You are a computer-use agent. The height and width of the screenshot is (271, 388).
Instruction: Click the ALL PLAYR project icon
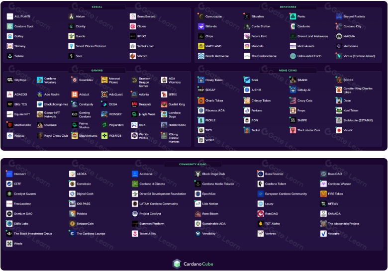point(10,16)
